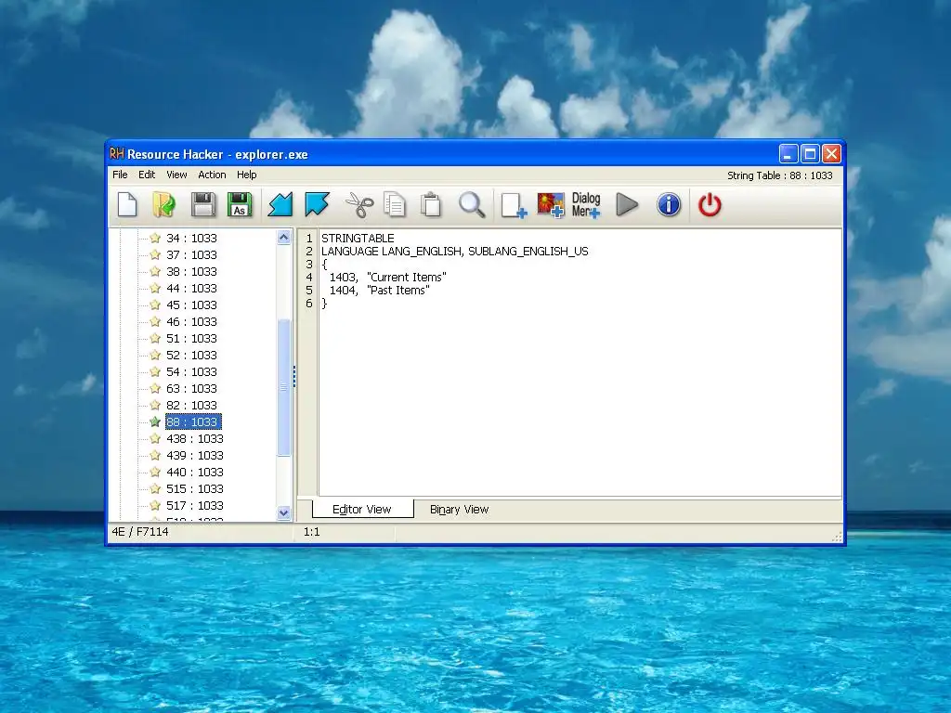The image size is (951, 713).
Task: Compile script with the play arrow
Action: point(627,204)
